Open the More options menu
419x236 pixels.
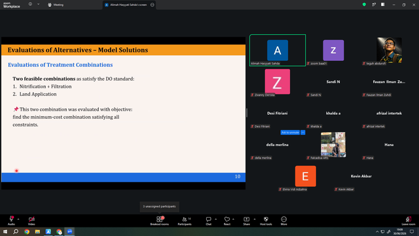coord(283,221)
